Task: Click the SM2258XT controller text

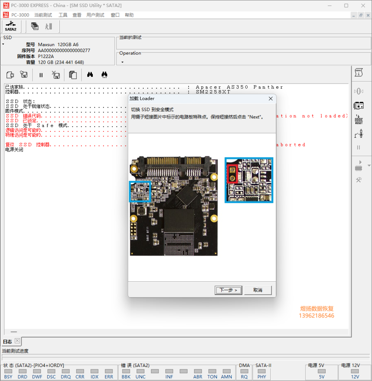Action: [x=213, y=92]
